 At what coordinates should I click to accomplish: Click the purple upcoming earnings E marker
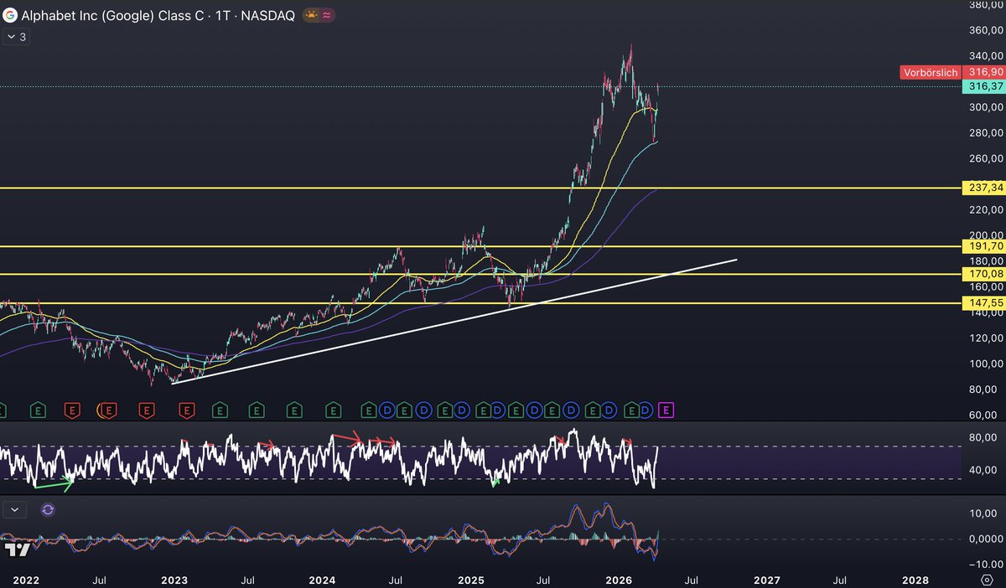point(666,410)
